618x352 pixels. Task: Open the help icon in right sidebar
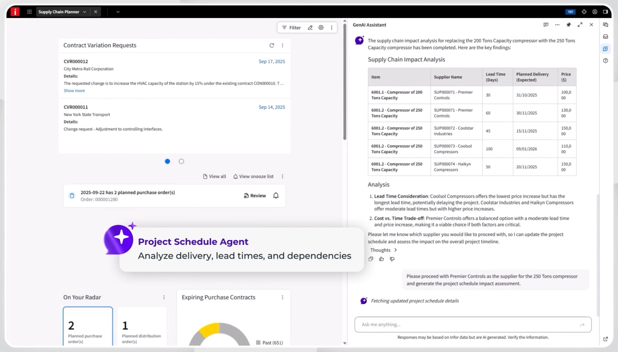pyautogui.click(x=606, y=60)
